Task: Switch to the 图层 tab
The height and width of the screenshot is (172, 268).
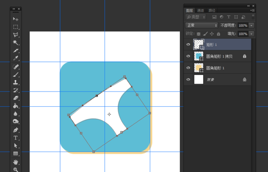Action: pyautogui.click(x=189, y=11)
